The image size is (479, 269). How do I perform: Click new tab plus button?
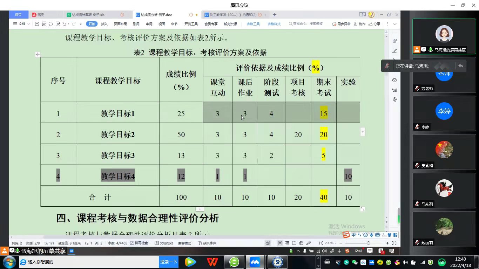click(x=275, y=15)
